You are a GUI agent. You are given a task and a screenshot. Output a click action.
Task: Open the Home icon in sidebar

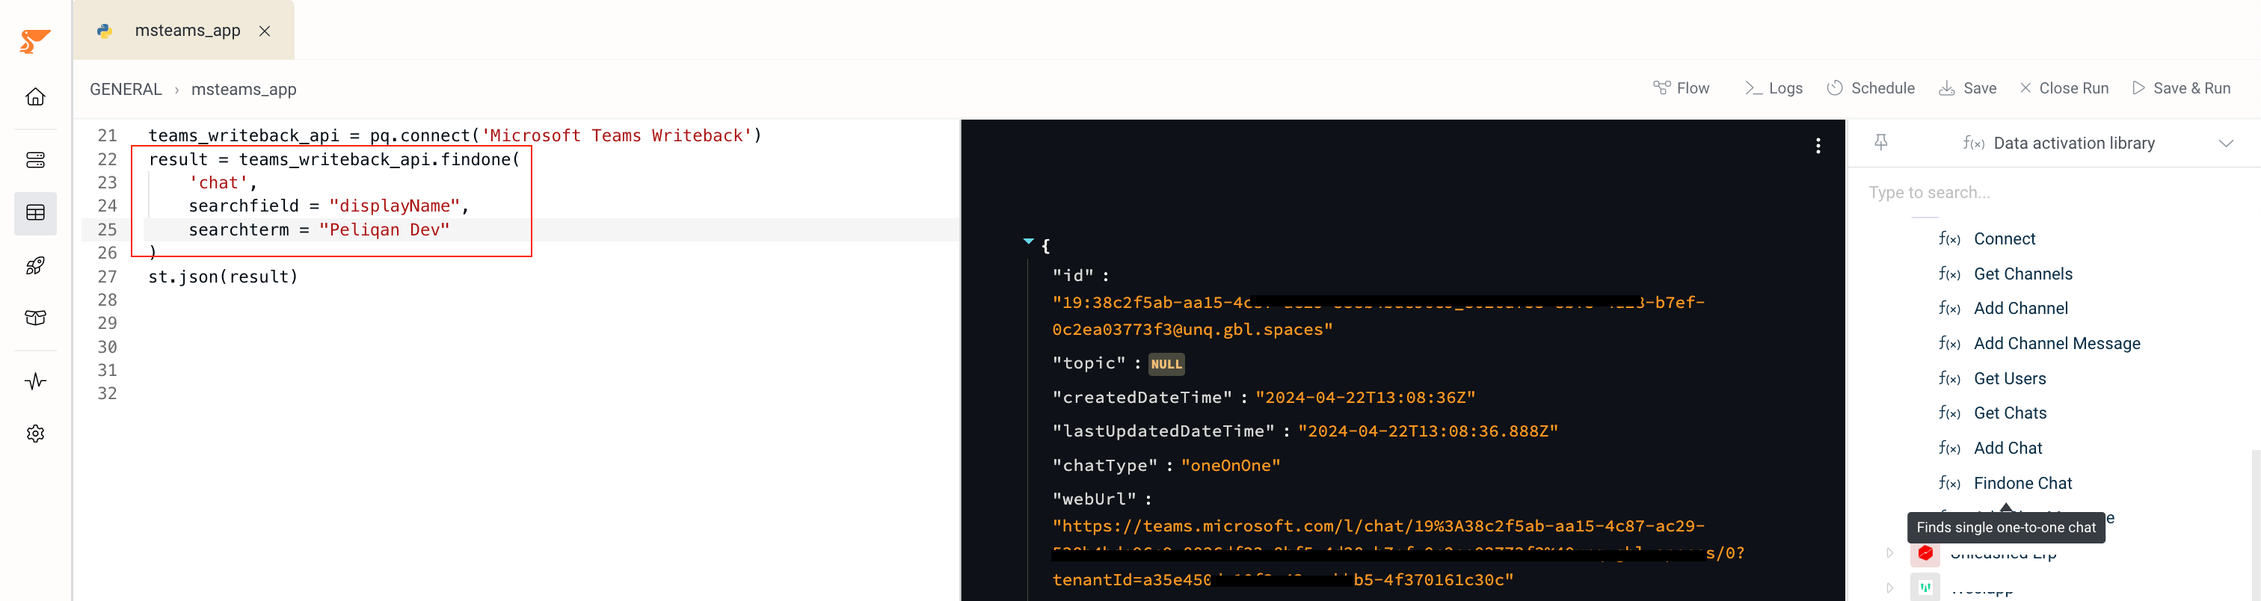click(35, 96)
